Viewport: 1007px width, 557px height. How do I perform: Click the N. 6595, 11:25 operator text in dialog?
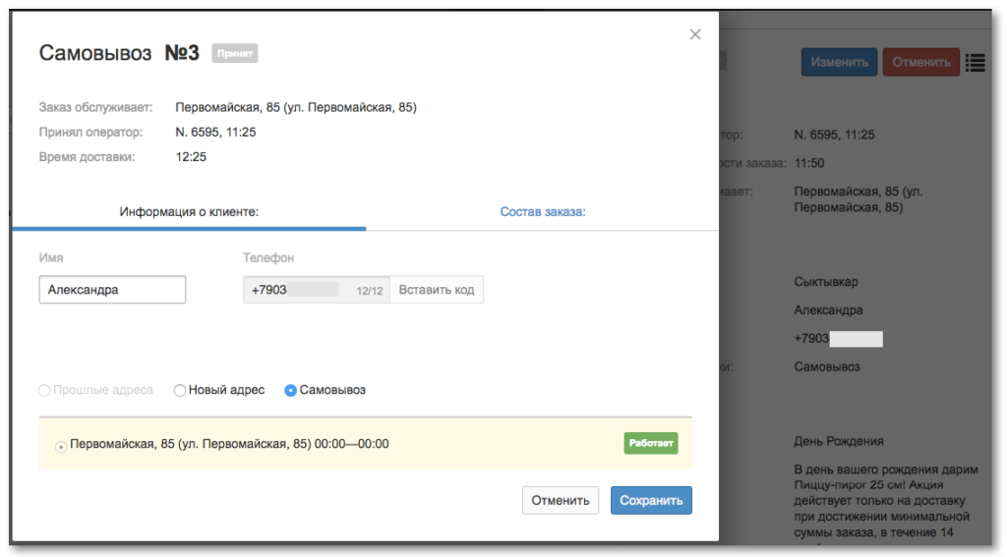tap(215, 133)
